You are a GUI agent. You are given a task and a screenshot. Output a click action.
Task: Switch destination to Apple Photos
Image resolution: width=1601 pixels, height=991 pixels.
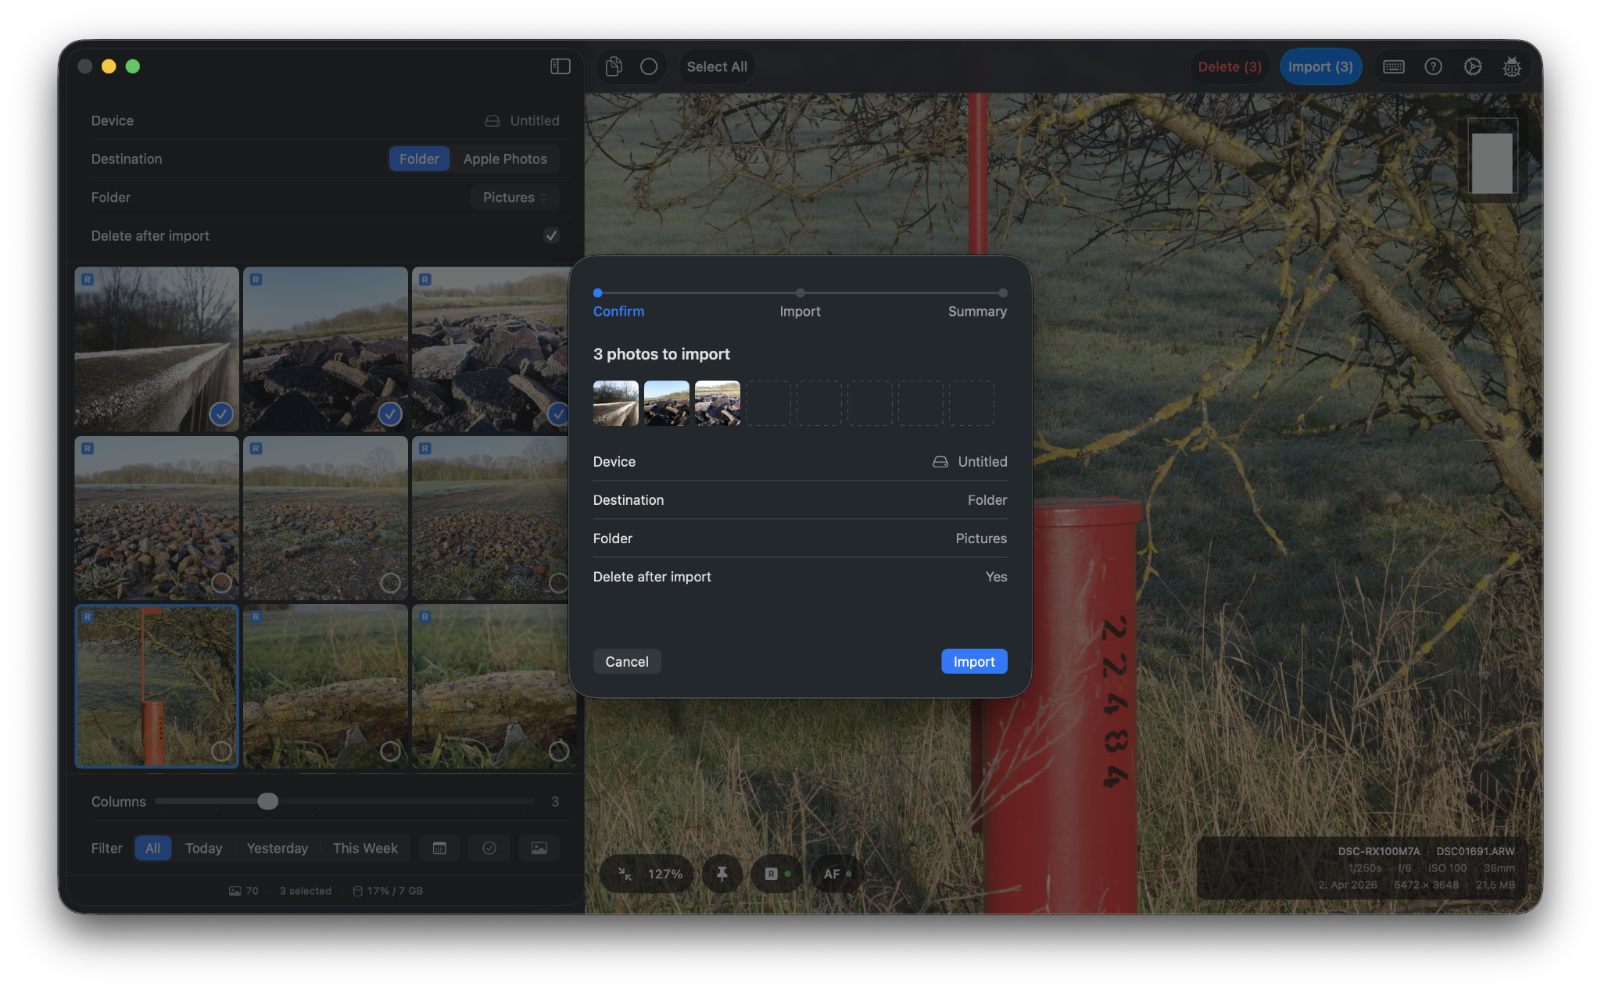click(x=505, y=159)
